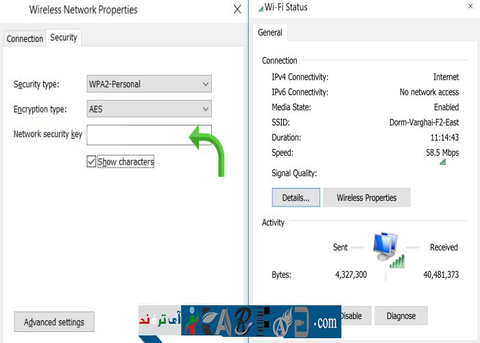Click the SSID value Dorm-Varghai-F2-East

coord(424,122)
